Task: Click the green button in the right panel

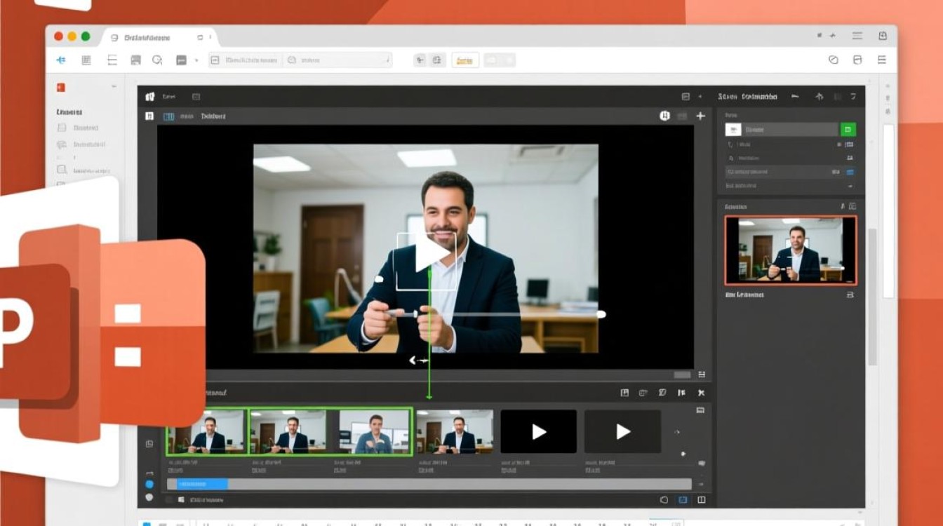Action: [848, 130]
